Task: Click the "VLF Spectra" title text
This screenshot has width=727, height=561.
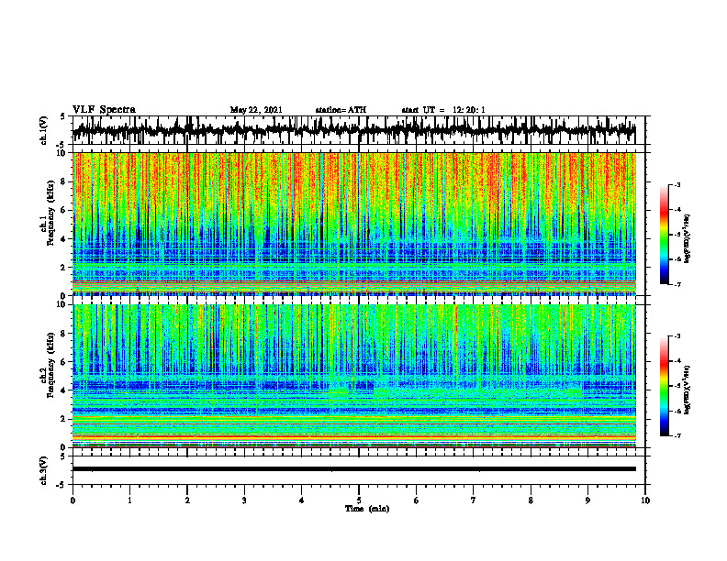Action: [104, 110]
